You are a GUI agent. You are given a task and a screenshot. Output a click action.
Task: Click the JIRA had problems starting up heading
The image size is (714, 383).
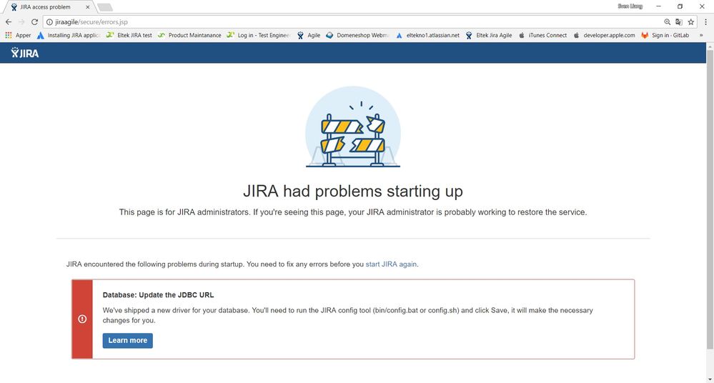[x=353, y=191]
